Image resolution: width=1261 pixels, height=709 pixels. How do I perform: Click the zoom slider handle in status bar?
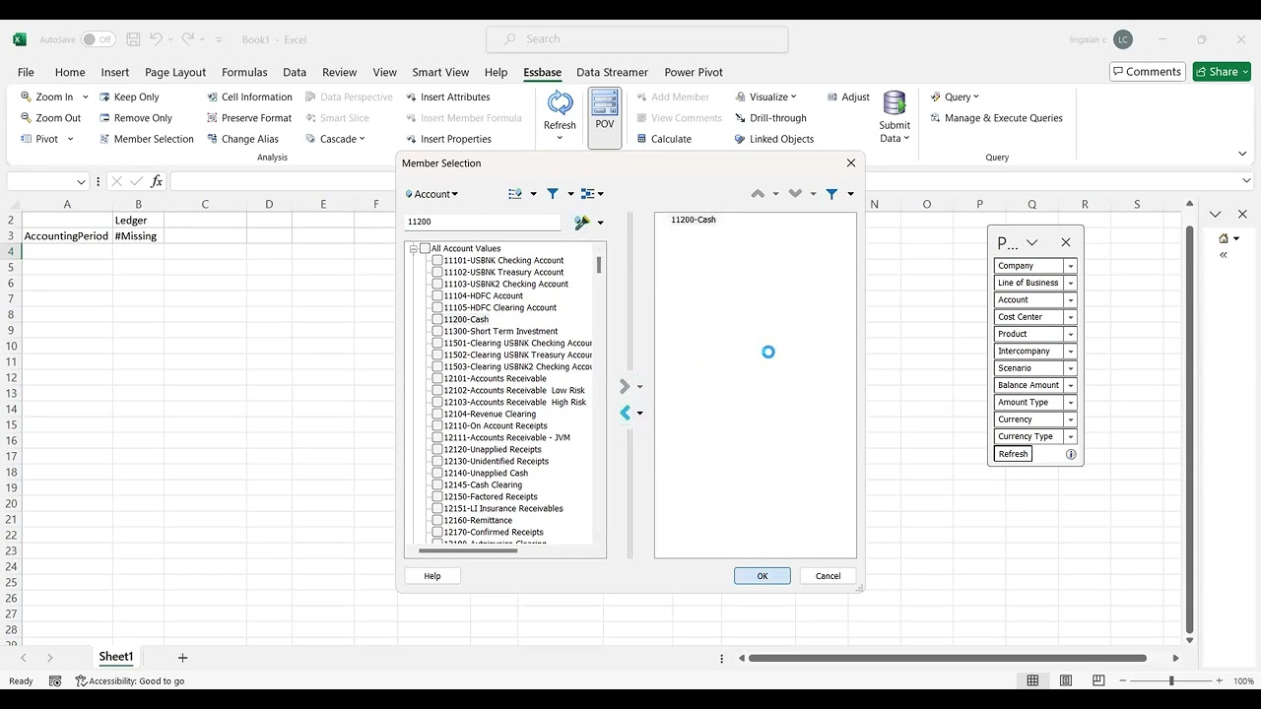point(1171,680)
